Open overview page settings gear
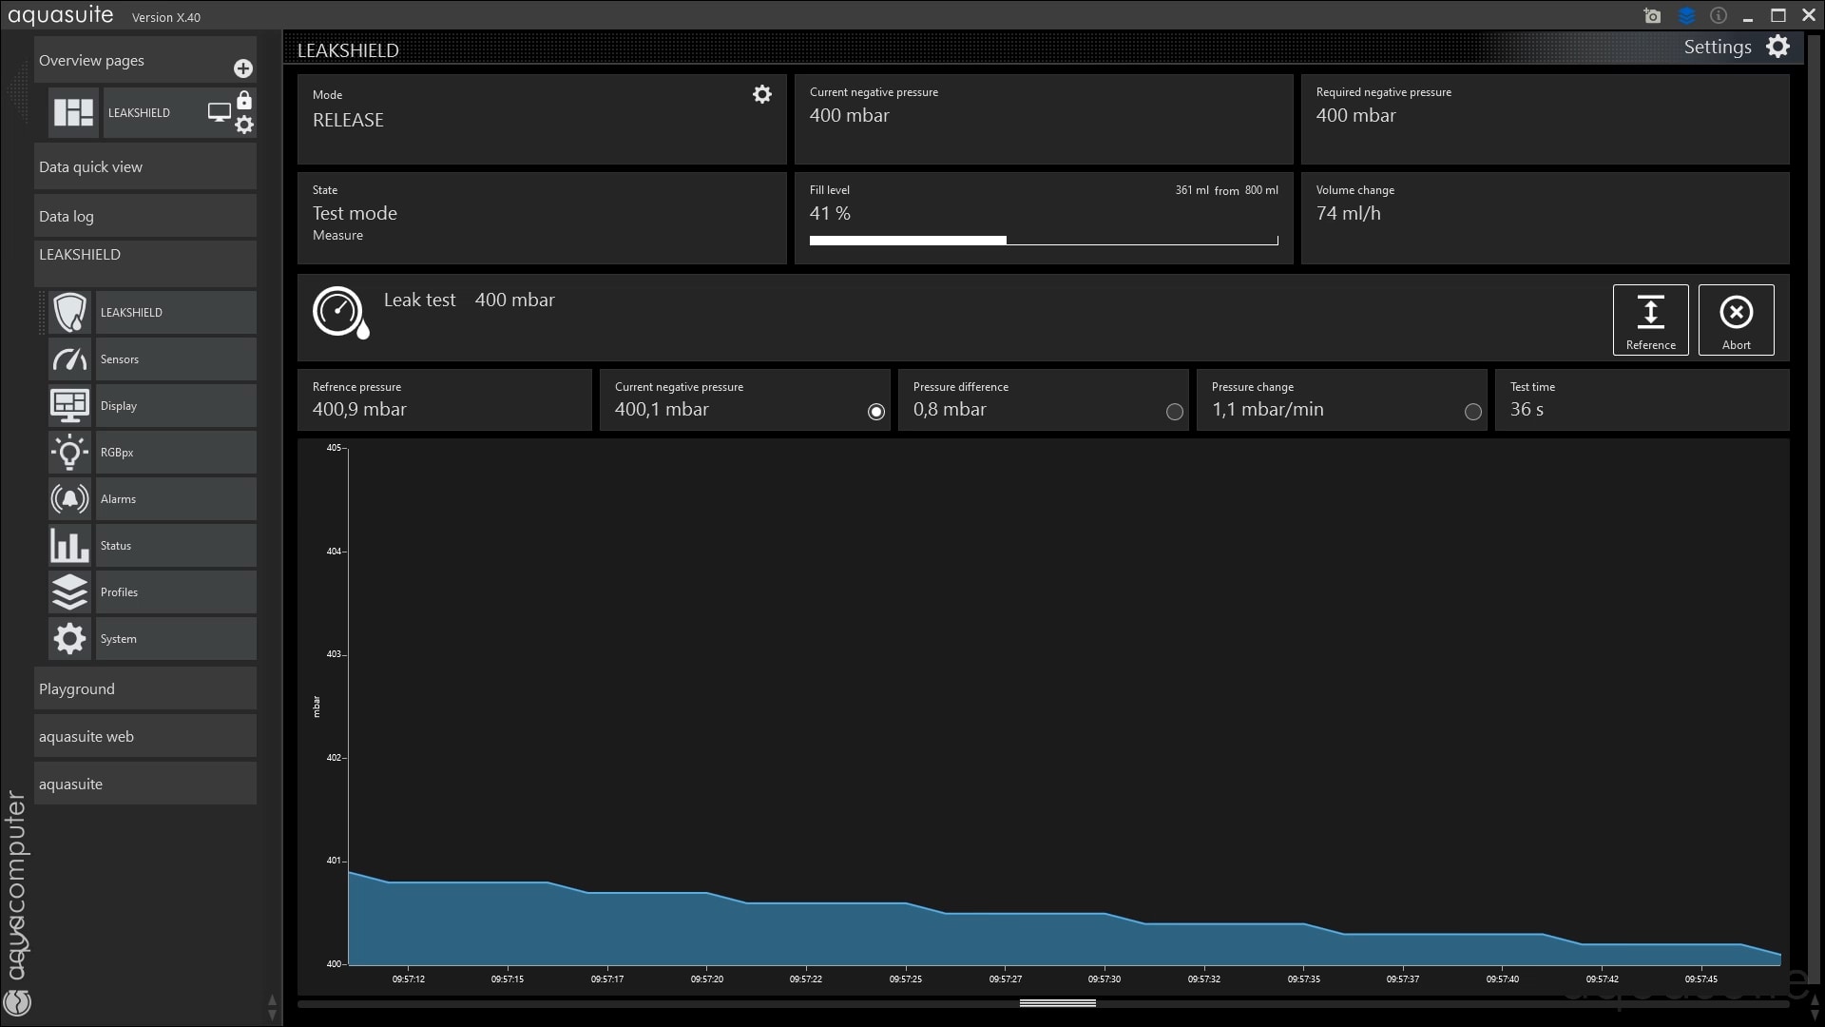1825x1027 pixels. (244, 125)
